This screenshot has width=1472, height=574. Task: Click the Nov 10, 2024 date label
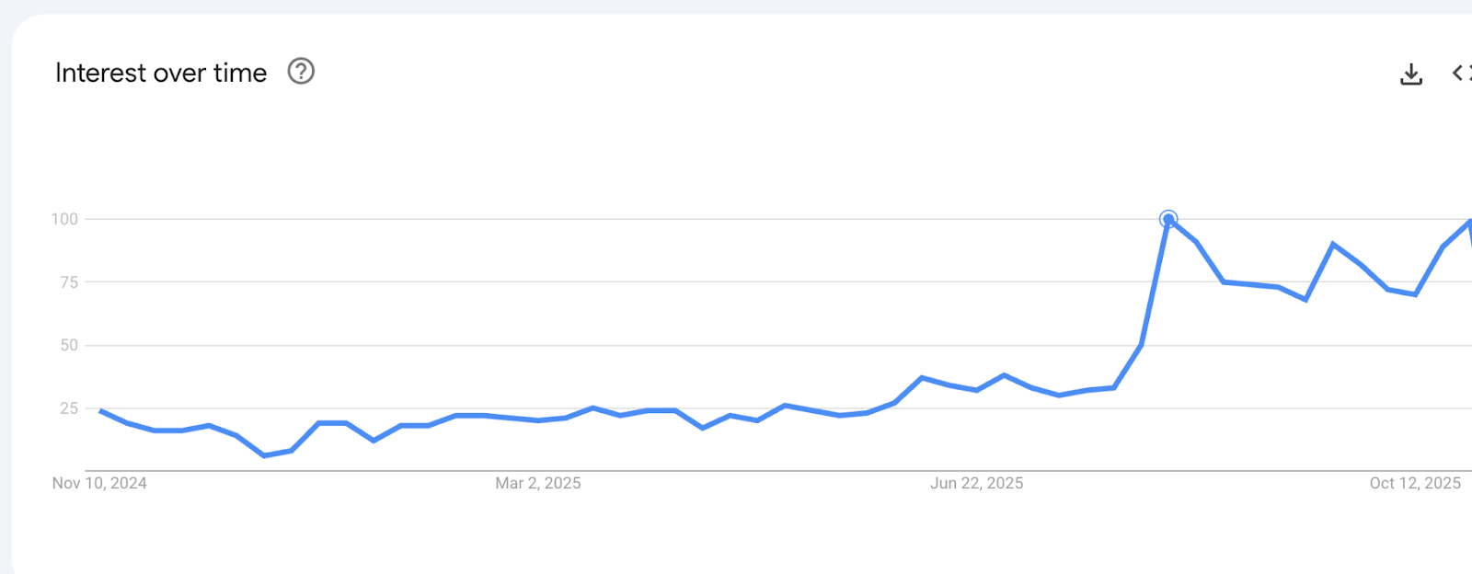click(x=101, y=483)
